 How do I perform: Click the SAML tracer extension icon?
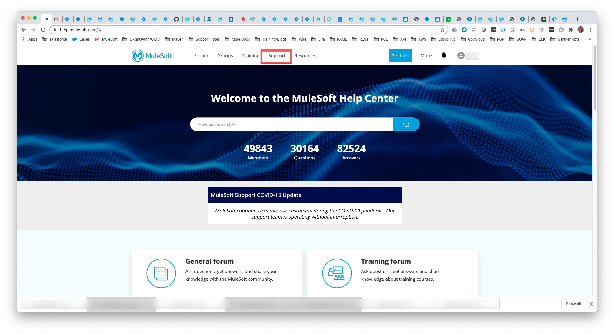[522, 30]
